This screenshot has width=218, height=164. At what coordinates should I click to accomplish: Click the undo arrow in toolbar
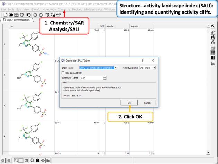[35, 15]
